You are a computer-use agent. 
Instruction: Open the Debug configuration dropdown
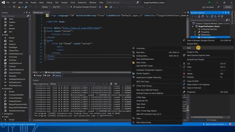pyautogui.click(x=46, y=7)
